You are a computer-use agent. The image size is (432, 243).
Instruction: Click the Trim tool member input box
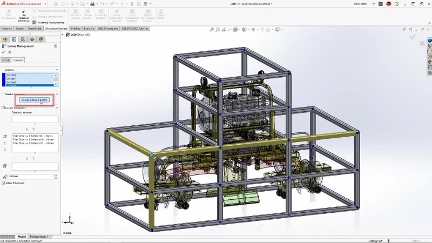pyautogui.click(x=35, y=119)
